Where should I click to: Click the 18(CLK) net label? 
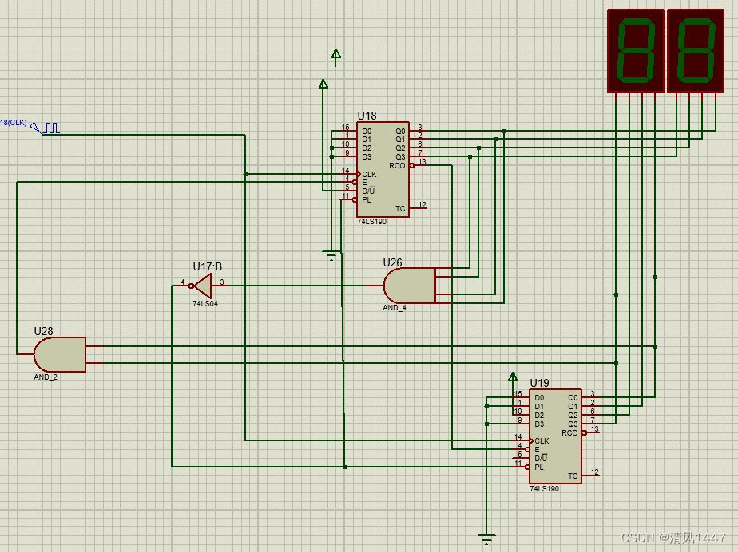13,123
